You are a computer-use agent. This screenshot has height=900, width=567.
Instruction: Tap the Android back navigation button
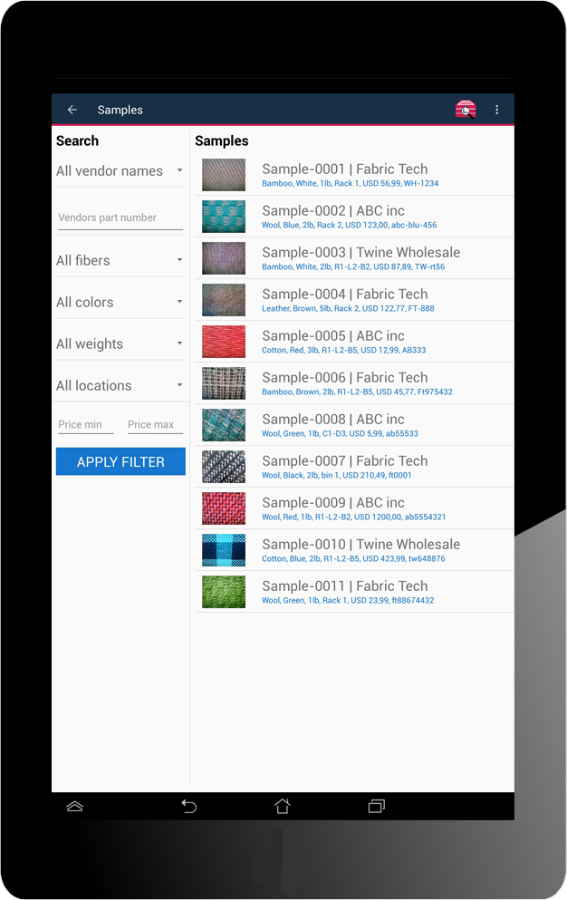click(188, 807)
